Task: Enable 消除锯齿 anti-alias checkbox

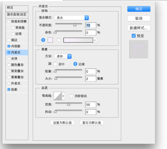Action: pyautogui.click(x=71, y=96)
